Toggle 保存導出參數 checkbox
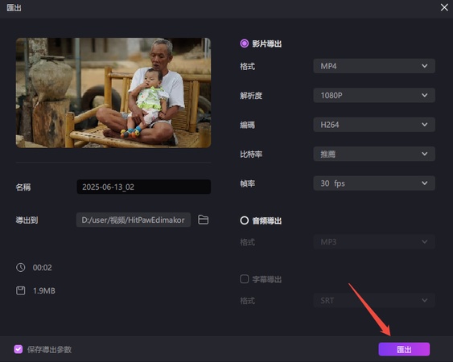This screenshot has width=453, height=362. point(19,349)
